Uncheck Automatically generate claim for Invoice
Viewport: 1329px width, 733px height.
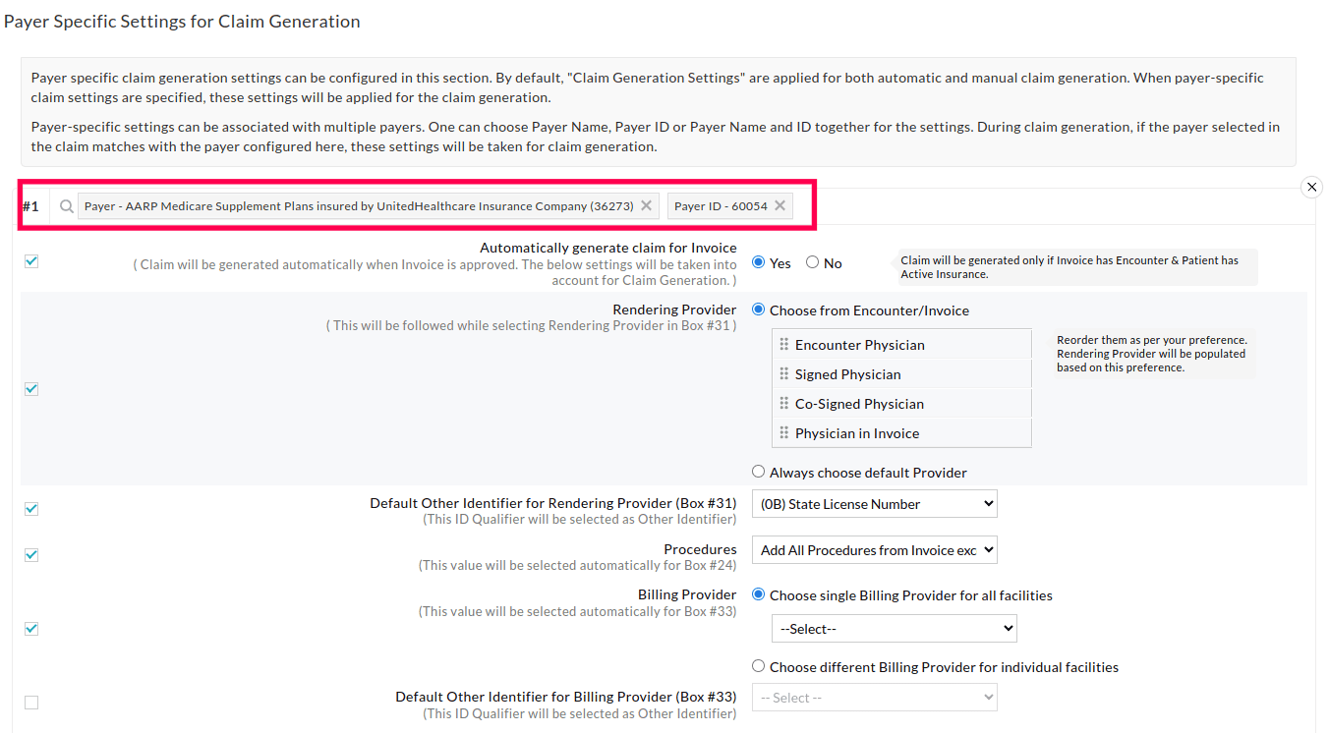pyautogui.click(x=30, y=260)
